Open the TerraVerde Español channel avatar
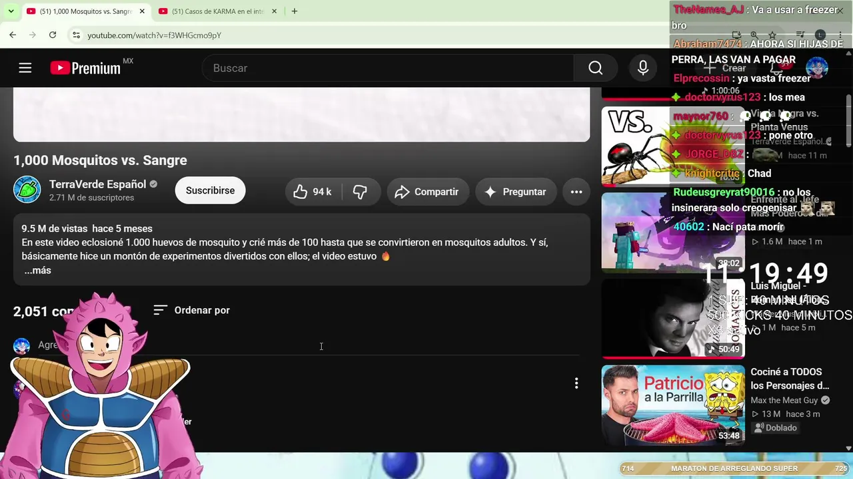 [27, 190]
